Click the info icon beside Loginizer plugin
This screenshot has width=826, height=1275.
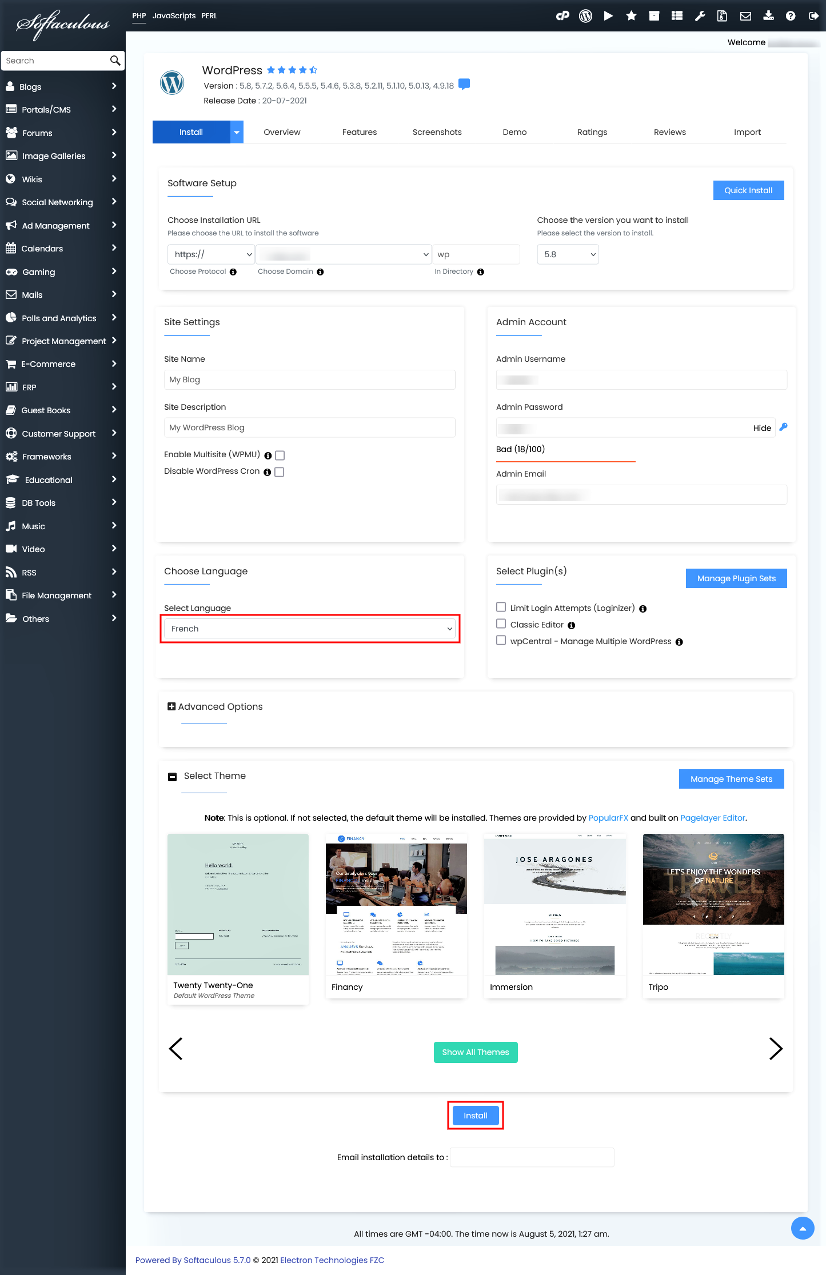pos(643,609)
